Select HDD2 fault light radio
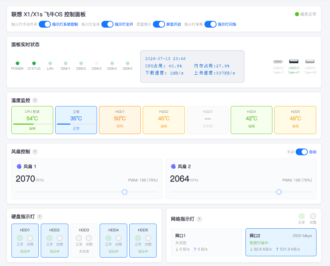This screenshot has height=266, width=330. coord(60,238)
